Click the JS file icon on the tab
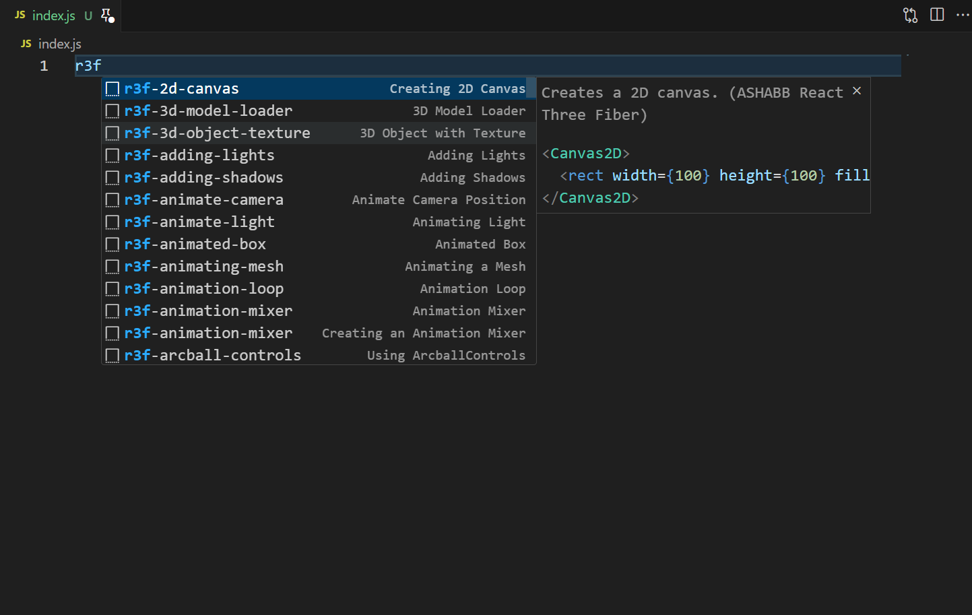 20,15
